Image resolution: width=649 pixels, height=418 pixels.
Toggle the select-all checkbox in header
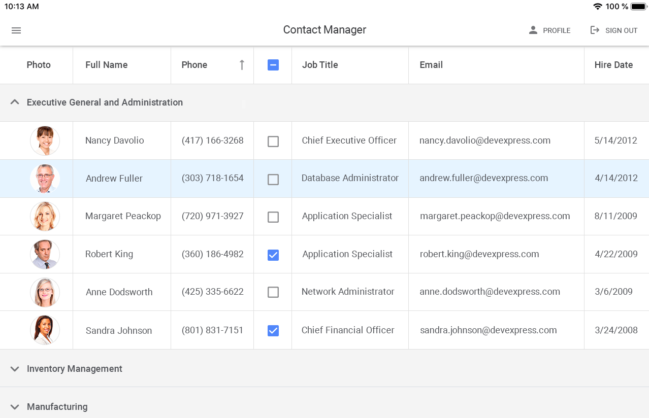[x=273, y=65]
